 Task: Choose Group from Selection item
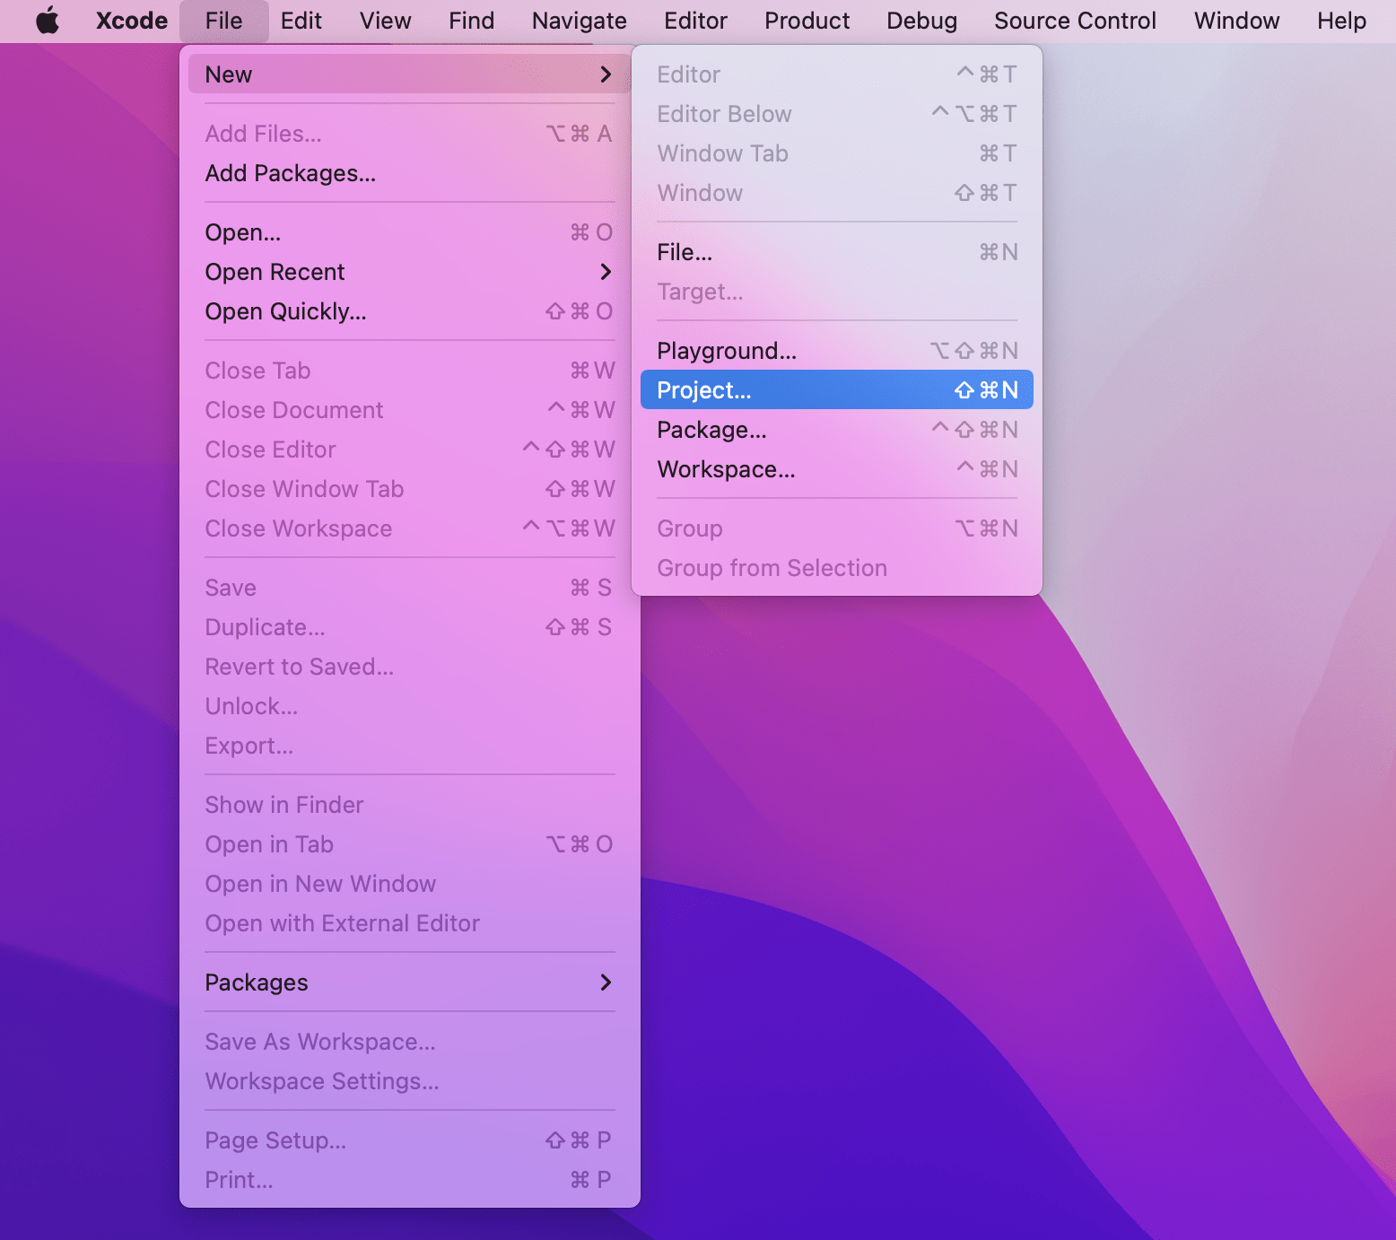837,568
